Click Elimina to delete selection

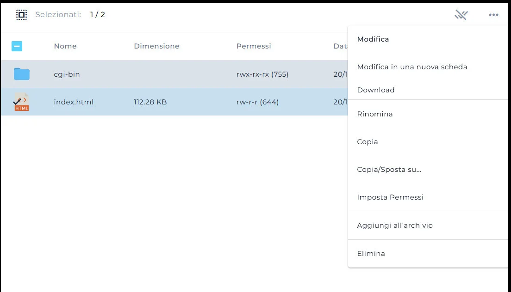pyautogui.click(x=370, y=253)
